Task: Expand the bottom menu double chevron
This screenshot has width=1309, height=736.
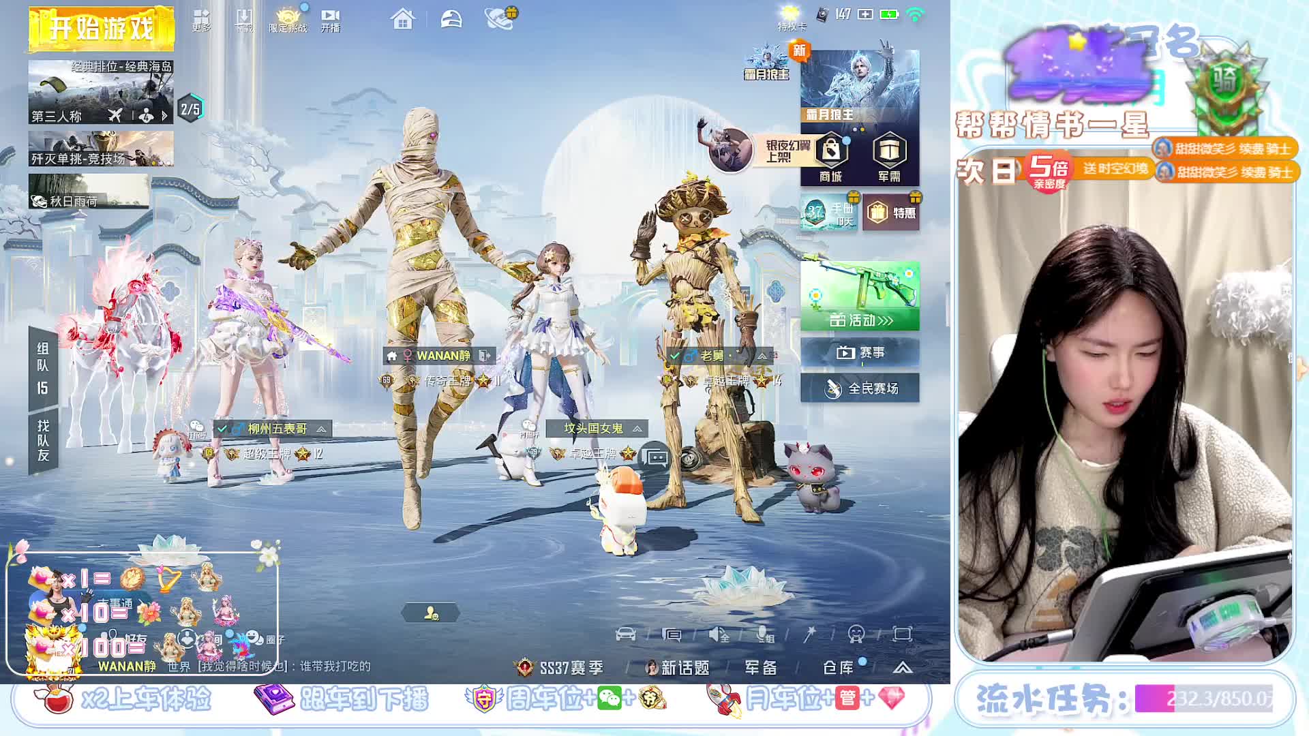Action: click(902, 668)
